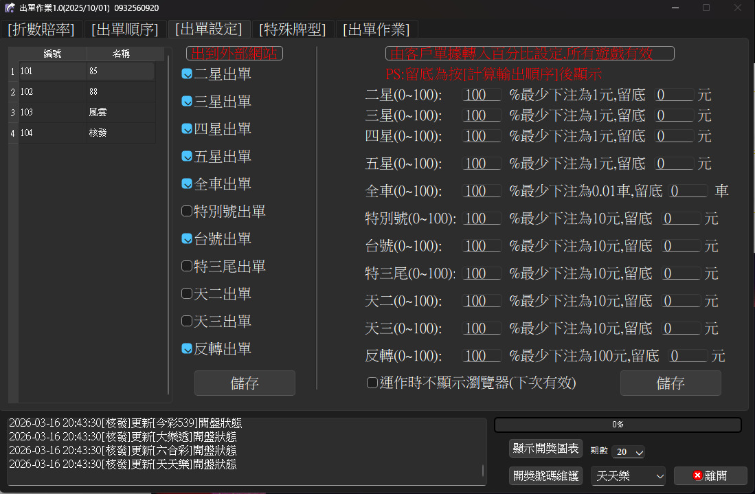Viewport: 755px width, 494px height.
Task: Click the 開獎號碼維護 button
Action: 545,475
